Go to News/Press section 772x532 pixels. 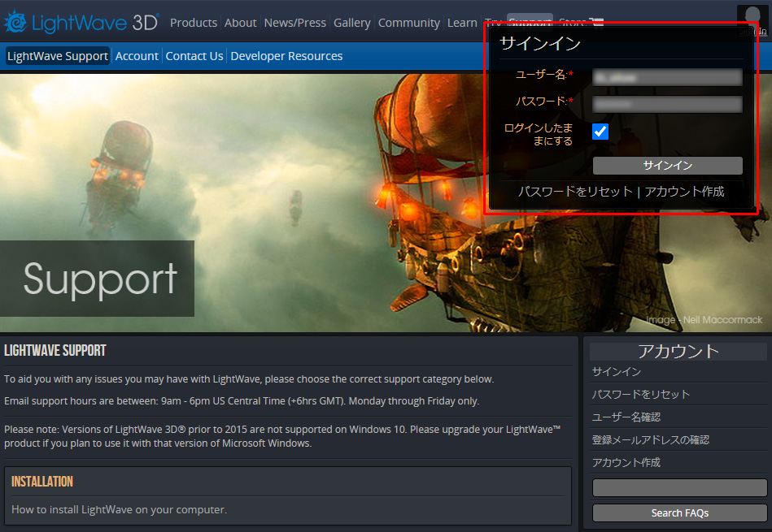coord(294,23)
